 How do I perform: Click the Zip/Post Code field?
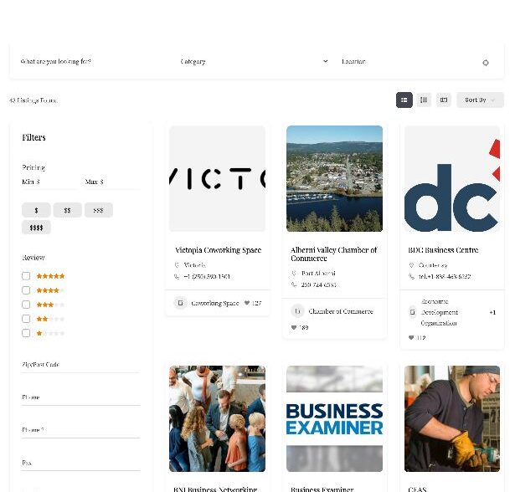tap(80, 365)
